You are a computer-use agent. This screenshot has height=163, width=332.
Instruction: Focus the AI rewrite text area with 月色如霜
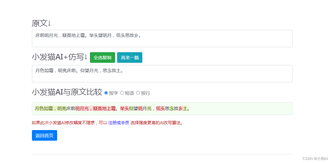click(162, 74)
